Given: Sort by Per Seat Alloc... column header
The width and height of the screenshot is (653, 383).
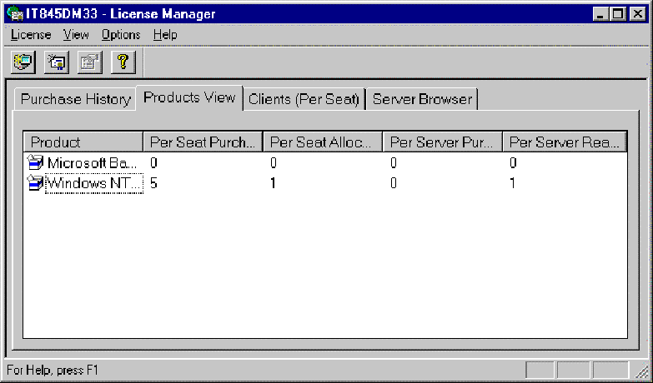Looking at the screenshot, I should click(x=323, y=142).
